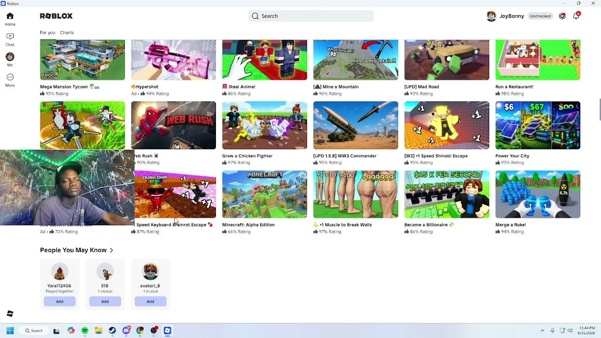
Task: Open Copilot from the taskbar
Action: click(71, 330)
